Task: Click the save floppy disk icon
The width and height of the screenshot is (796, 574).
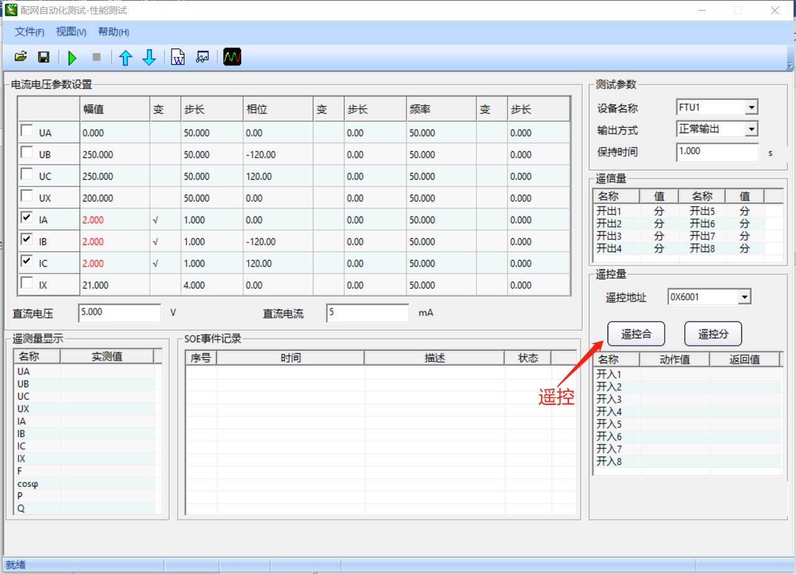Action: 44,57
